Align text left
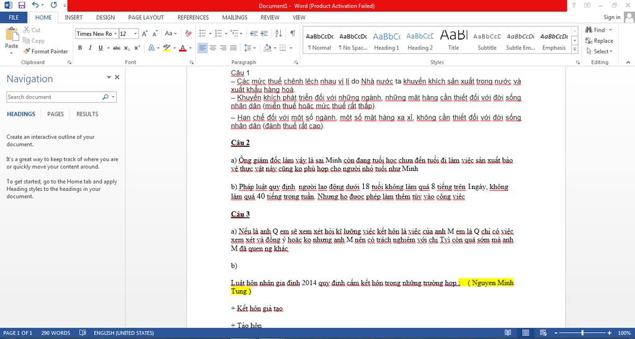This screenshot has width=635, height=339. [203, 48]
